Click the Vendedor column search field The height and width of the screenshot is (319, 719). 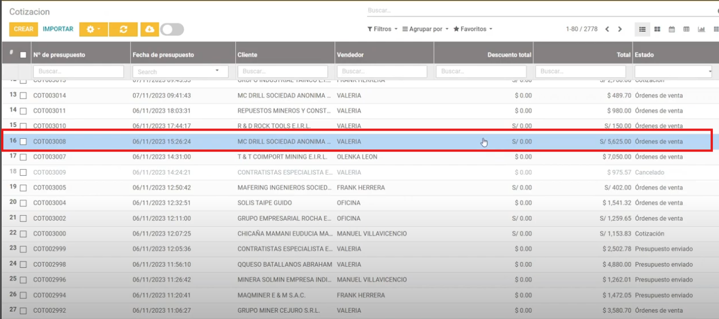[382, 72]
